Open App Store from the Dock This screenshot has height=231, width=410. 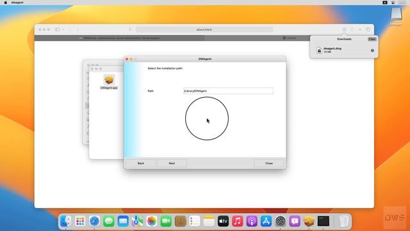pyautogui.click(x=266, y=221)
